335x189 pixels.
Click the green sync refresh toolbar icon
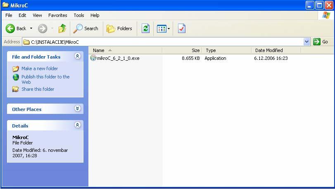145,28
